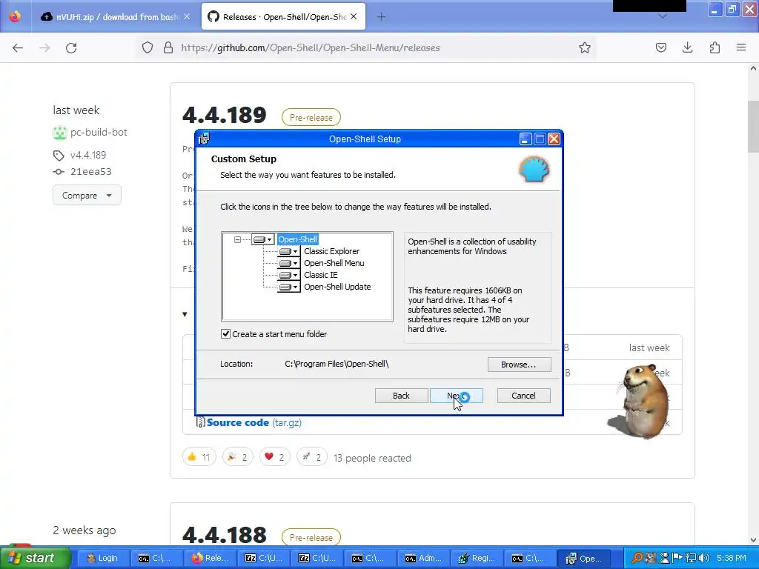759x569 pixels.
Task: Click the network connection tray icon
Action: [691, 559]
